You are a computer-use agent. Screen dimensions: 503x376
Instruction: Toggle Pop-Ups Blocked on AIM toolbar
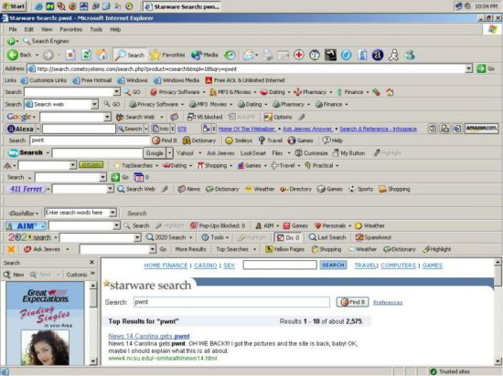pos(218,225)
